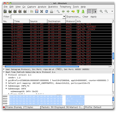Collapse the Submessage: DATA tree node

coord(6,89)
